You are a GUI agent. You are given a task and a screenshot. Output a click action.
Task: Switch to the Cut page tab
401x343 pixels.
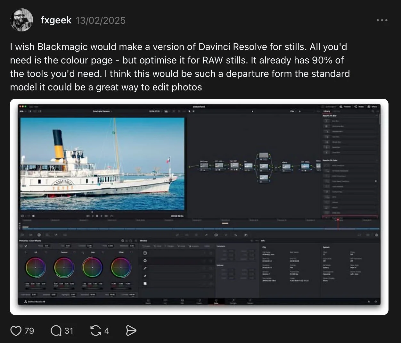click(x=165, y=302)
